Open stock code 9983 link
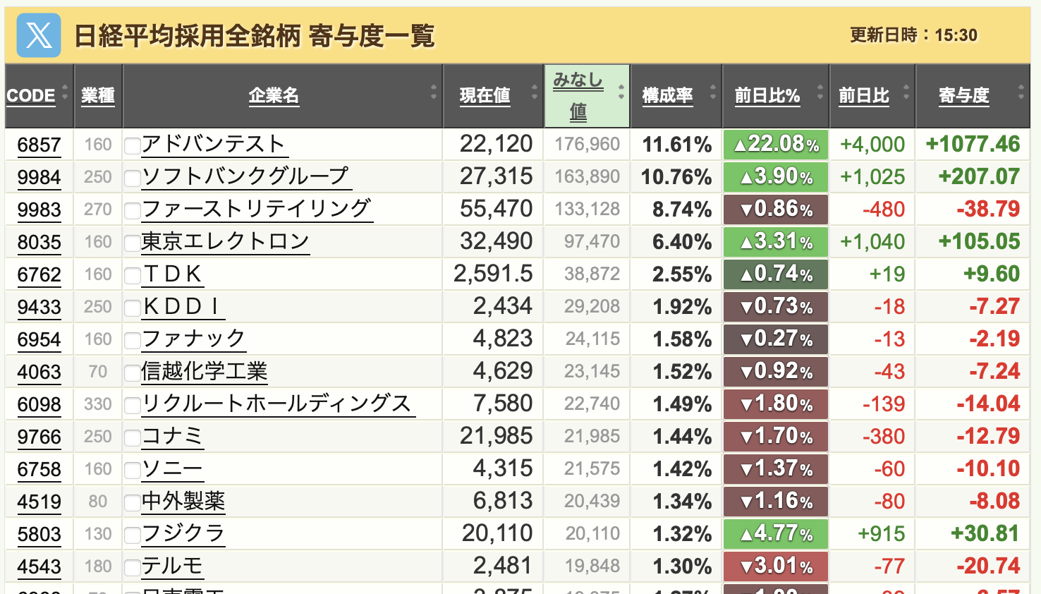 [x=39, y=210]
